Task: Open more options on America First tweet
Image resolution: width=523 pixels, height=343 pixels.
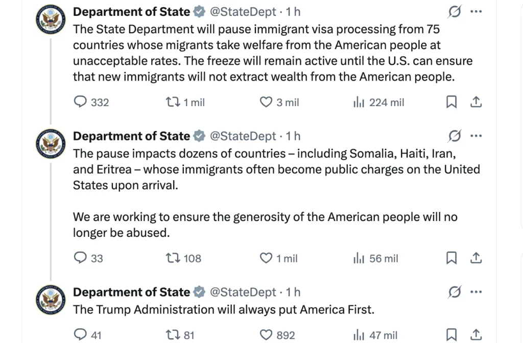Action: [x=476, y=292]
